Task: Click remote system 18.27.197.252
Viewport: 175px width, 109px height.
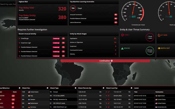Action: [83, 100]
